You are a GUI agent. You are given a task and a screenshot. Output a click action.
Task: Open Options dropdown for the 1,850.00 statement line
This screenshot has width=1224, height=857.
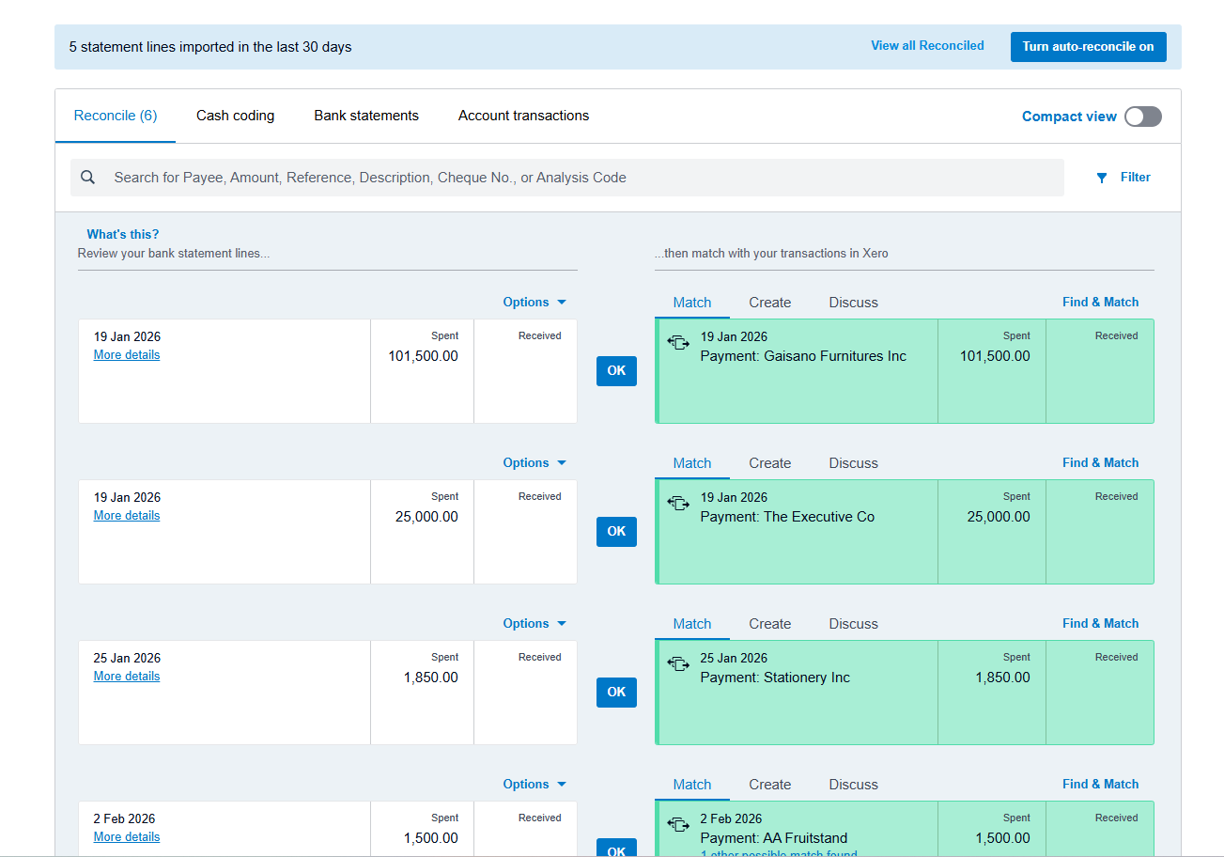(535, 624)
